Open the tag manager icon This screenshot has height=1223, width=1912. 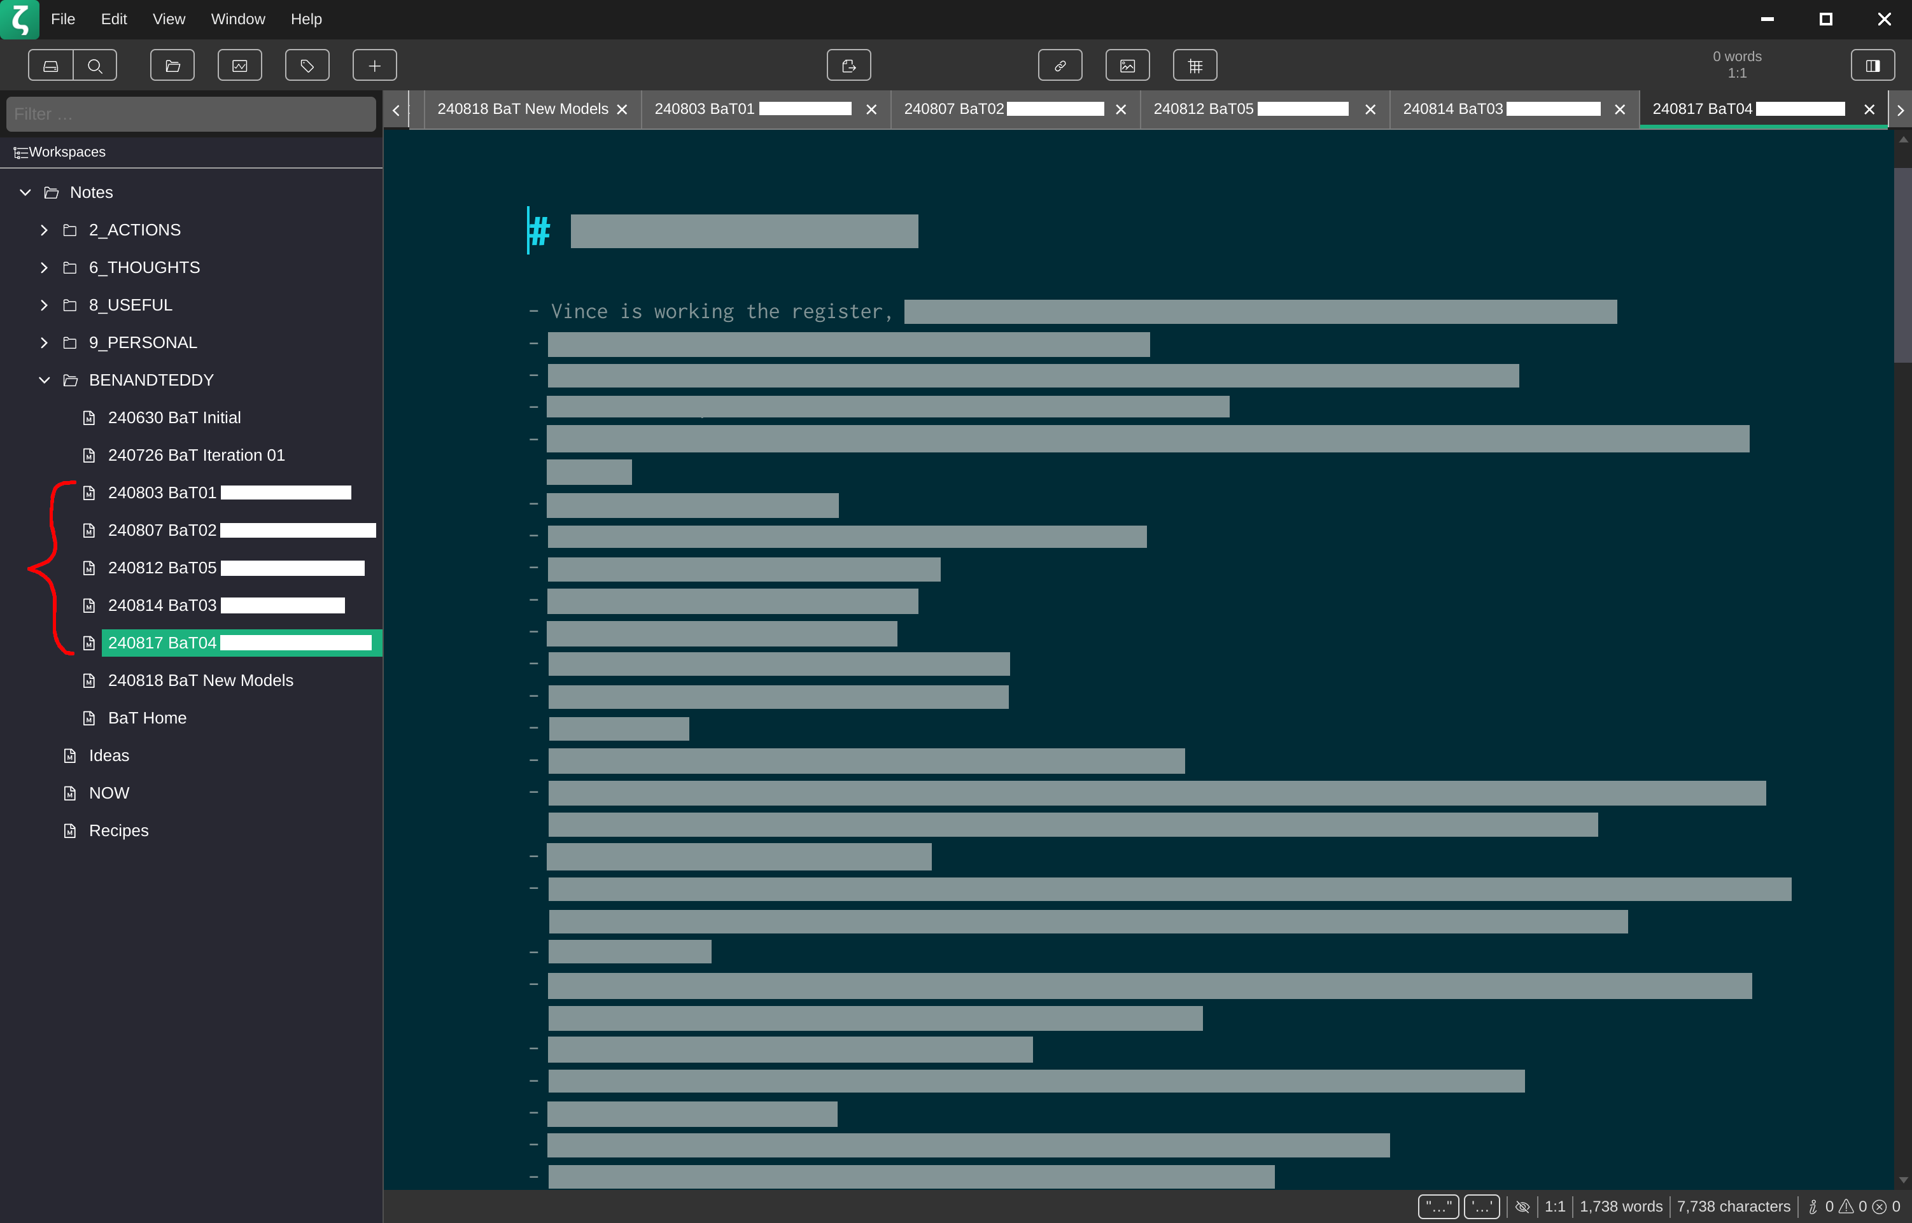click(307, 65)
